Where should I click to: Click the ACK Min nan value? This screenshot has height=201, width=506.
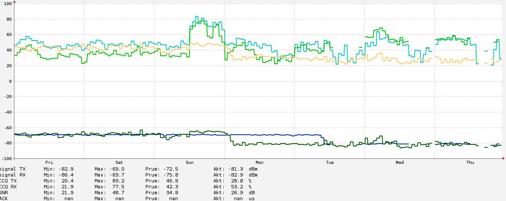coord(69,199)
